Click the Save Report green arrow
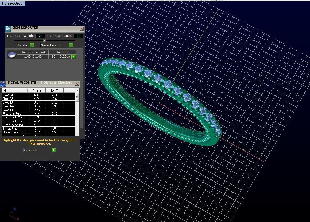 tap(71, 45)
